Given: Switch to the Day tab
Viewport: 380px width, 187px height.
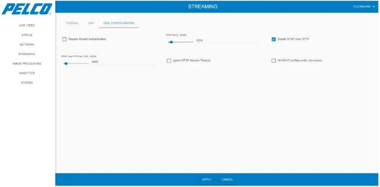Looking at the screenshot, I should pos(91,23).
